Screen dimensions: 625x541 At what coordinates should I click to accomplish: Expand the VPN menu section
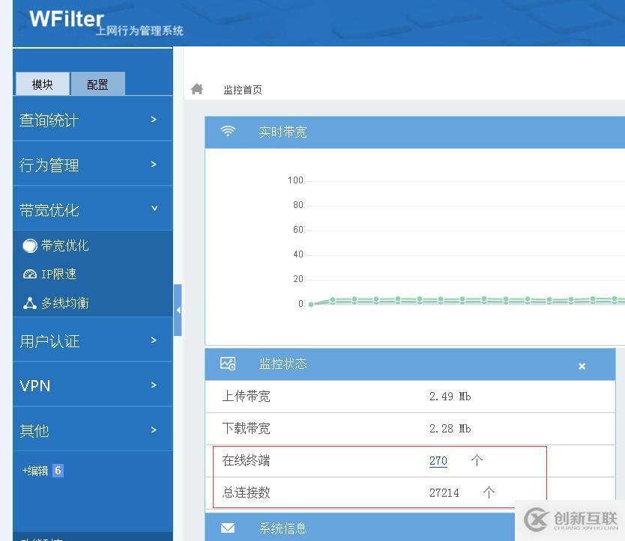(91, 386)
